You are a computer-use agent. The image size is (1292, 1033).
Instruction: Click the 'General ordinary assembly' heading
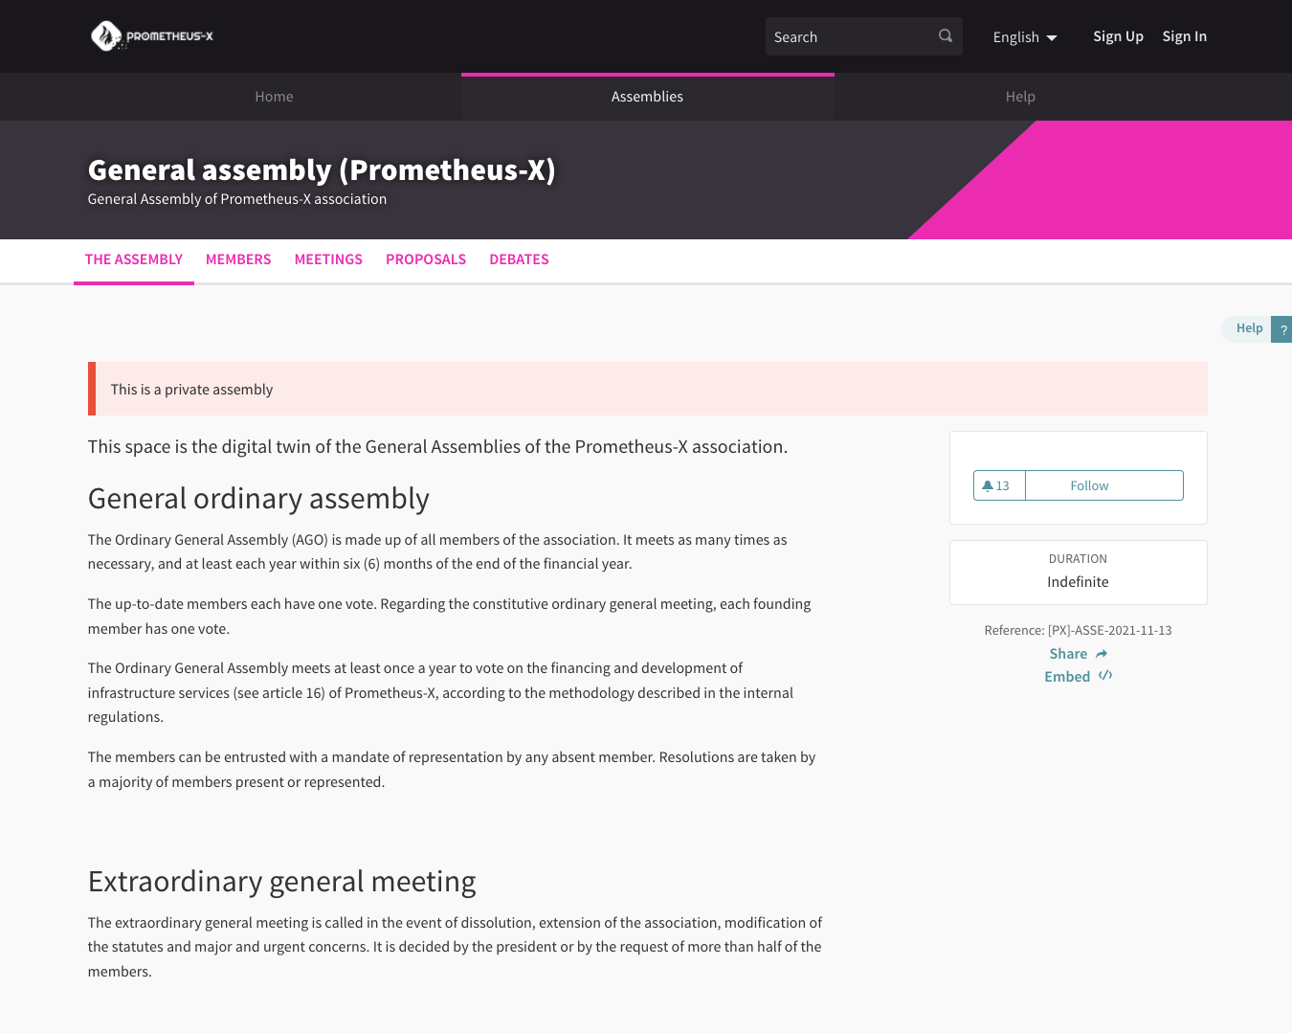tap(258, 499)
